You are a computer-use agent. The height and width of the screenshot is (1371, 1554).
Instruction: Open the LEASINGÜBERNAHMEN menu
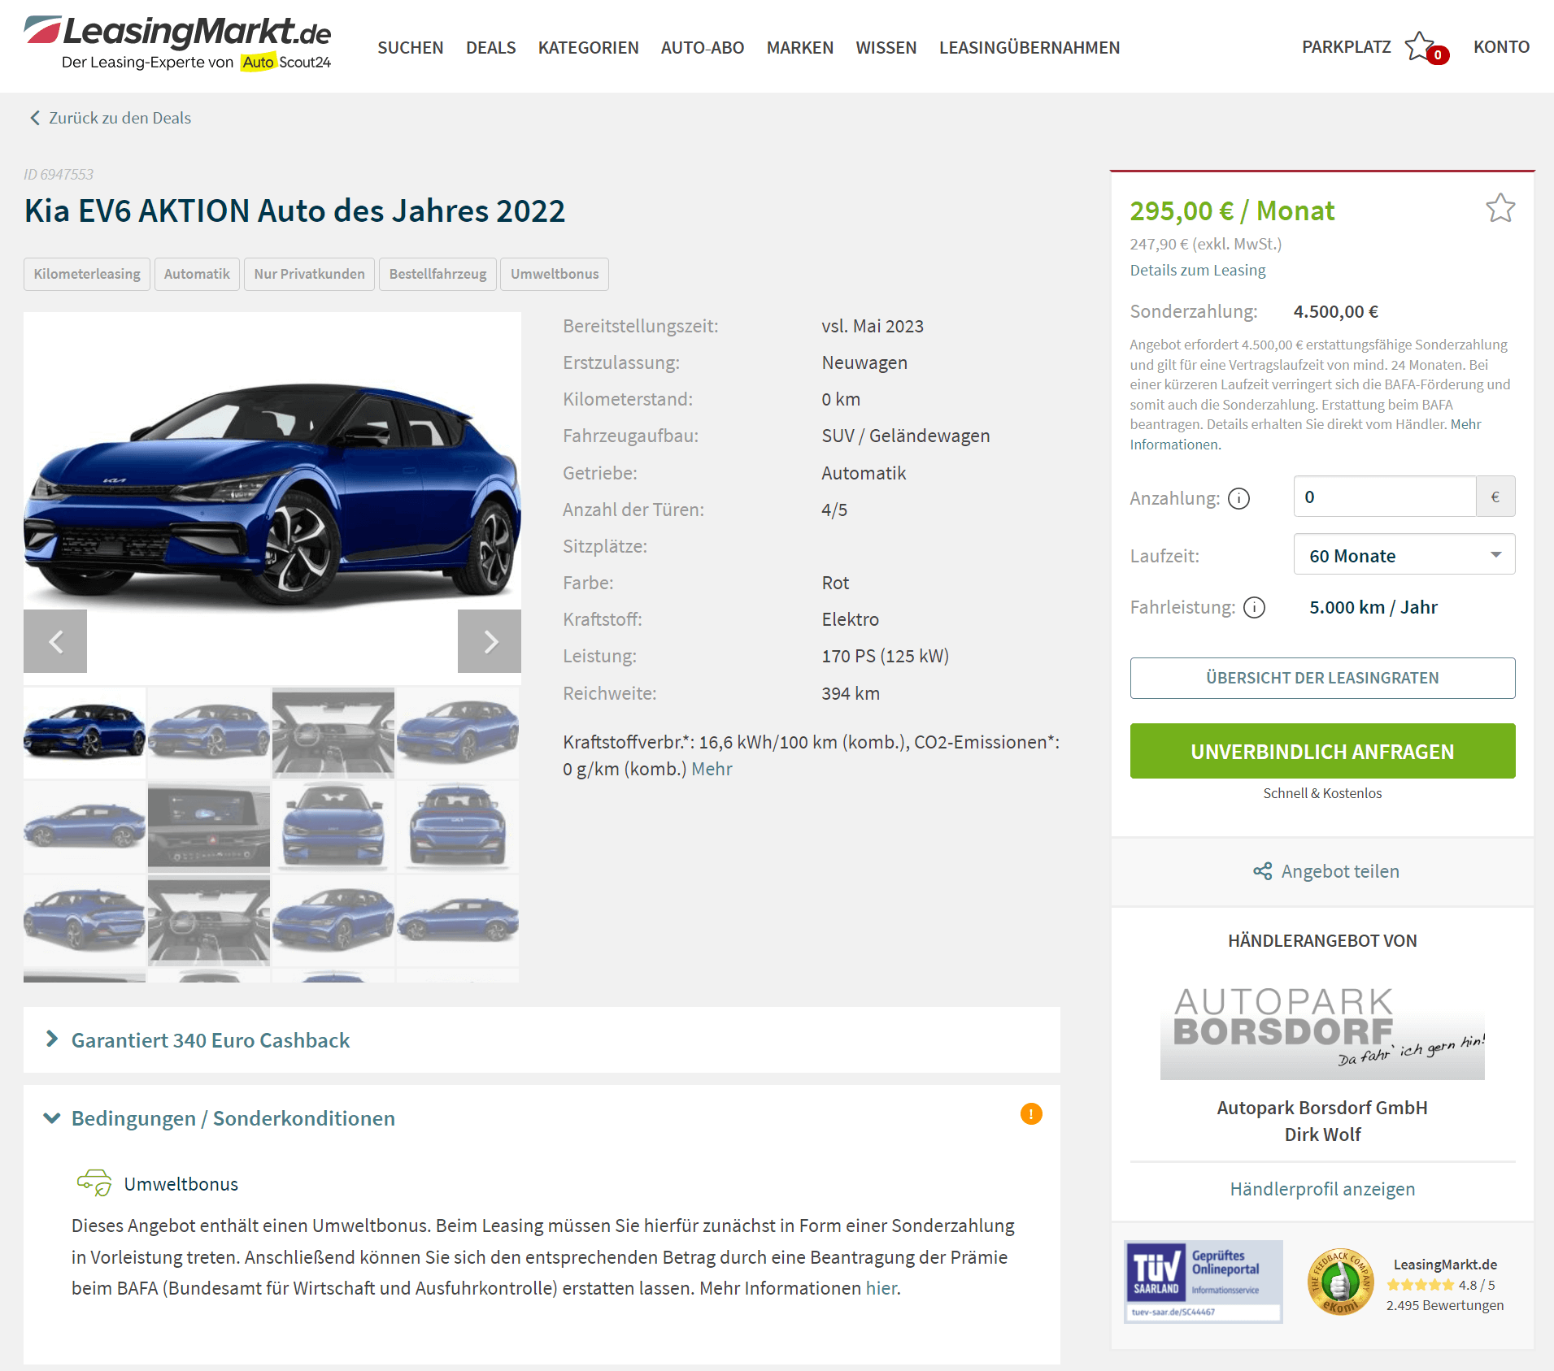click(x=1029, y=48)
